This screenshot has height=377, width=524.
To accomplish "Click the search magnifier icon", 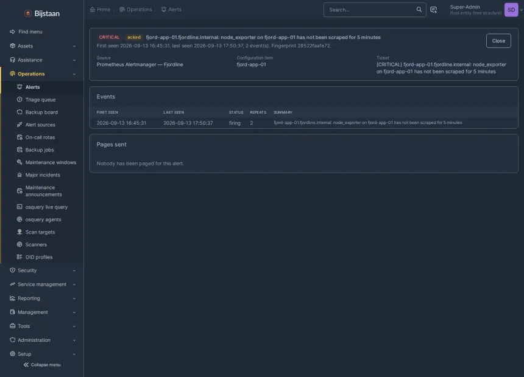I will pos(419,9).
